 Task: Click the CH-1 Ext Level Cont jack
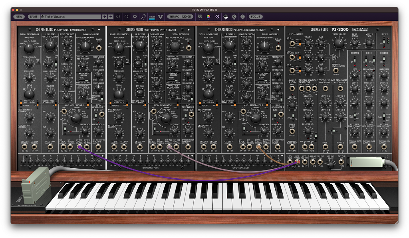point(292,43)
